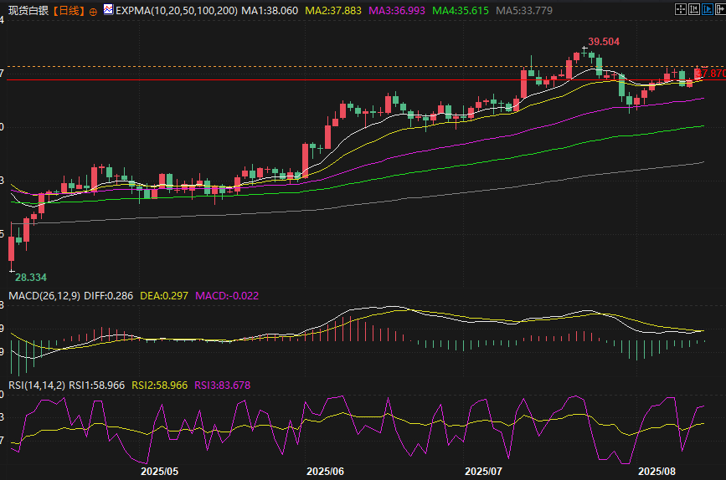
Task: Click the crosshair grid icon at top right
Action: (681, 9)
